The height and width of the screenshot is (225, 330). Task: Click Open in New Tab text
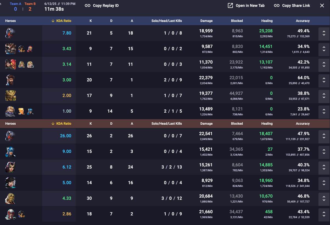[x=250, y=5]
